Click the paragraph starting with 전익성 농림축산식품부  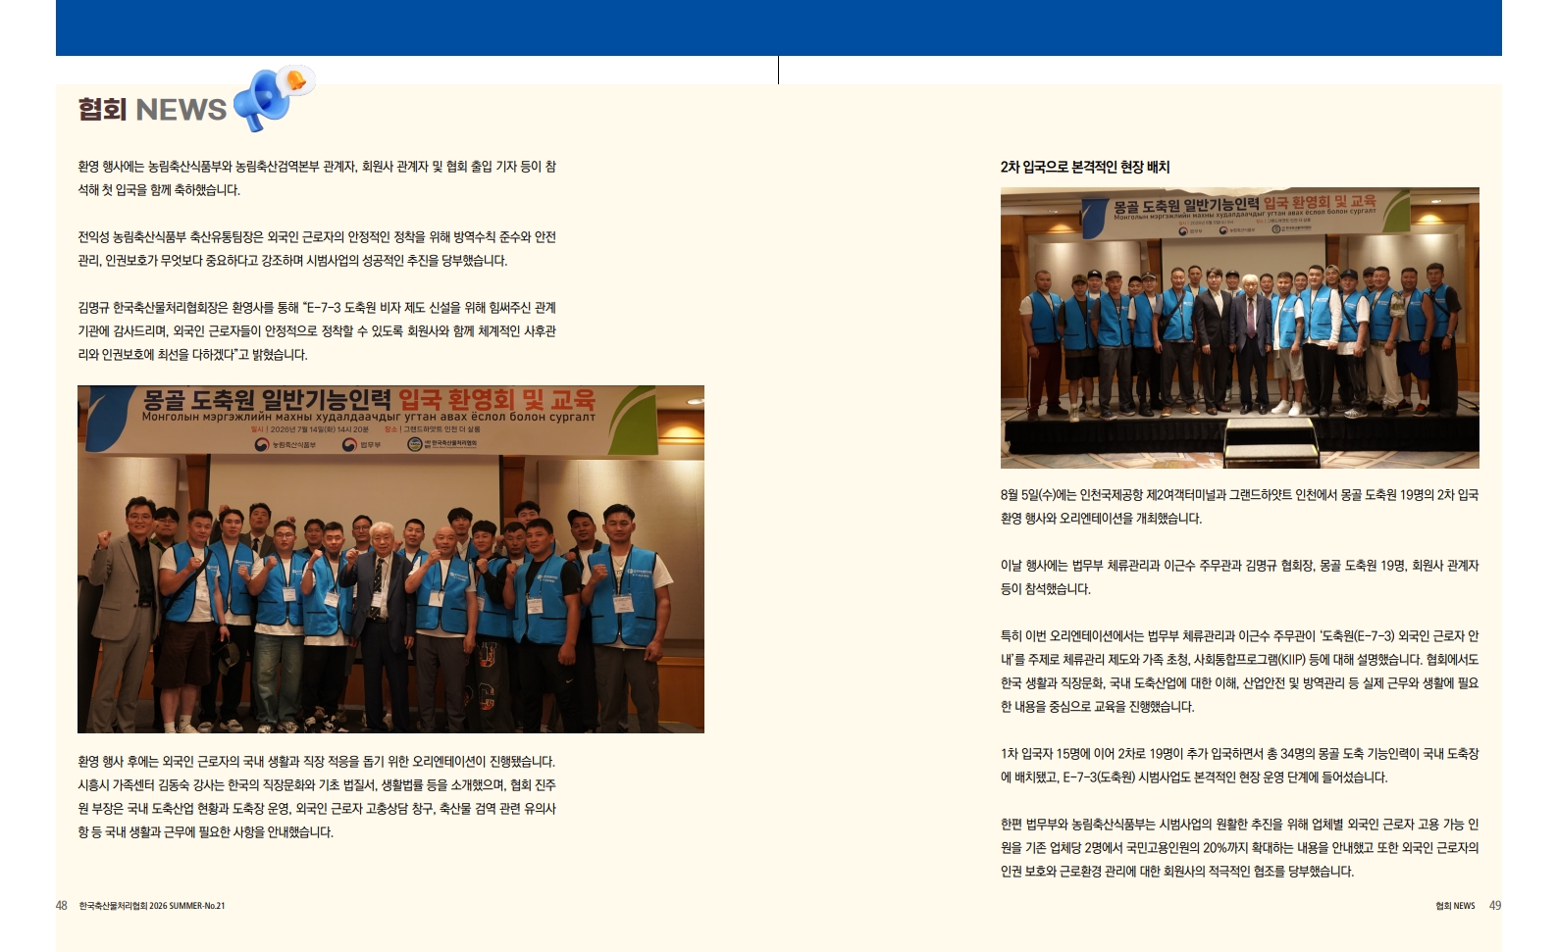[x=317, y=249]
